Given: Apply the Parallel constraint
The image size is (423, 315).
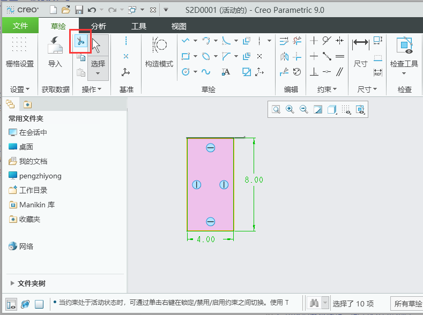Looking at the screenshot, I should click(340, 72).
